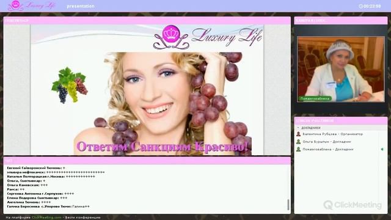The image size is (391, 220).
Task: Click chat message from Галина Береснева
Action: tap(48, 207)
